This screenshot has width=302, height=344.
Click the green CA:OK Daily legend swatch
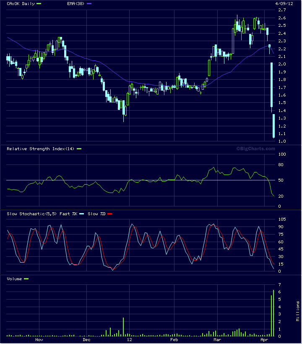point(39,4)
